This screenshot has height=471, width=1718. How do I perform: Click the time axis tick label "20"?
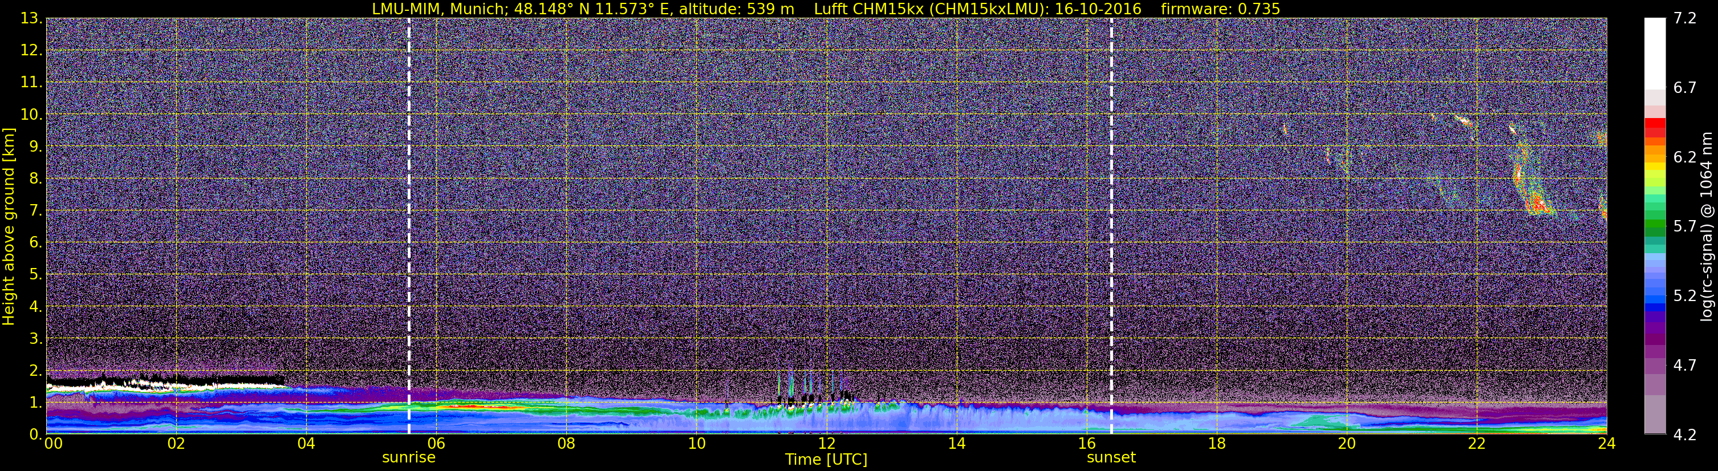coord(1347,444)
